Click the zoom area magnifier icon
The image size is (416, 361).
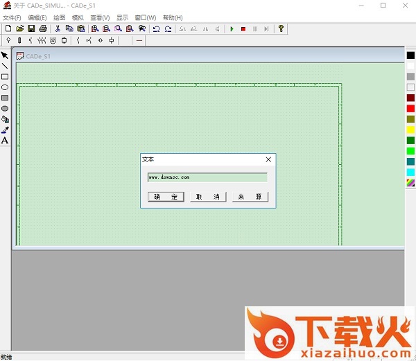[x=118, y=28]
